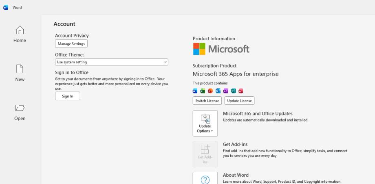Open the Office Theme dropdown
Viewport: 375px width, 184px height.
[x=111, y=62]
